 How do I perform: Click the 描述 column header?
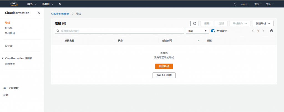coord(209,40)
